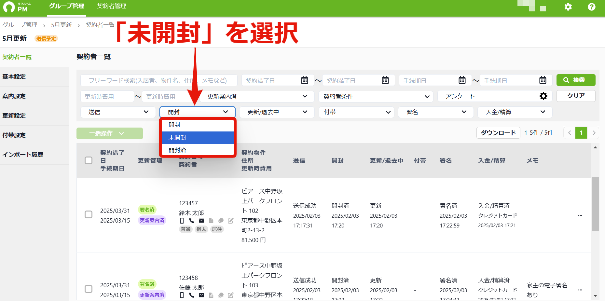Open 付帯設定 in the sidebar
Screen dimensions: 605x301
click(34, 135)
